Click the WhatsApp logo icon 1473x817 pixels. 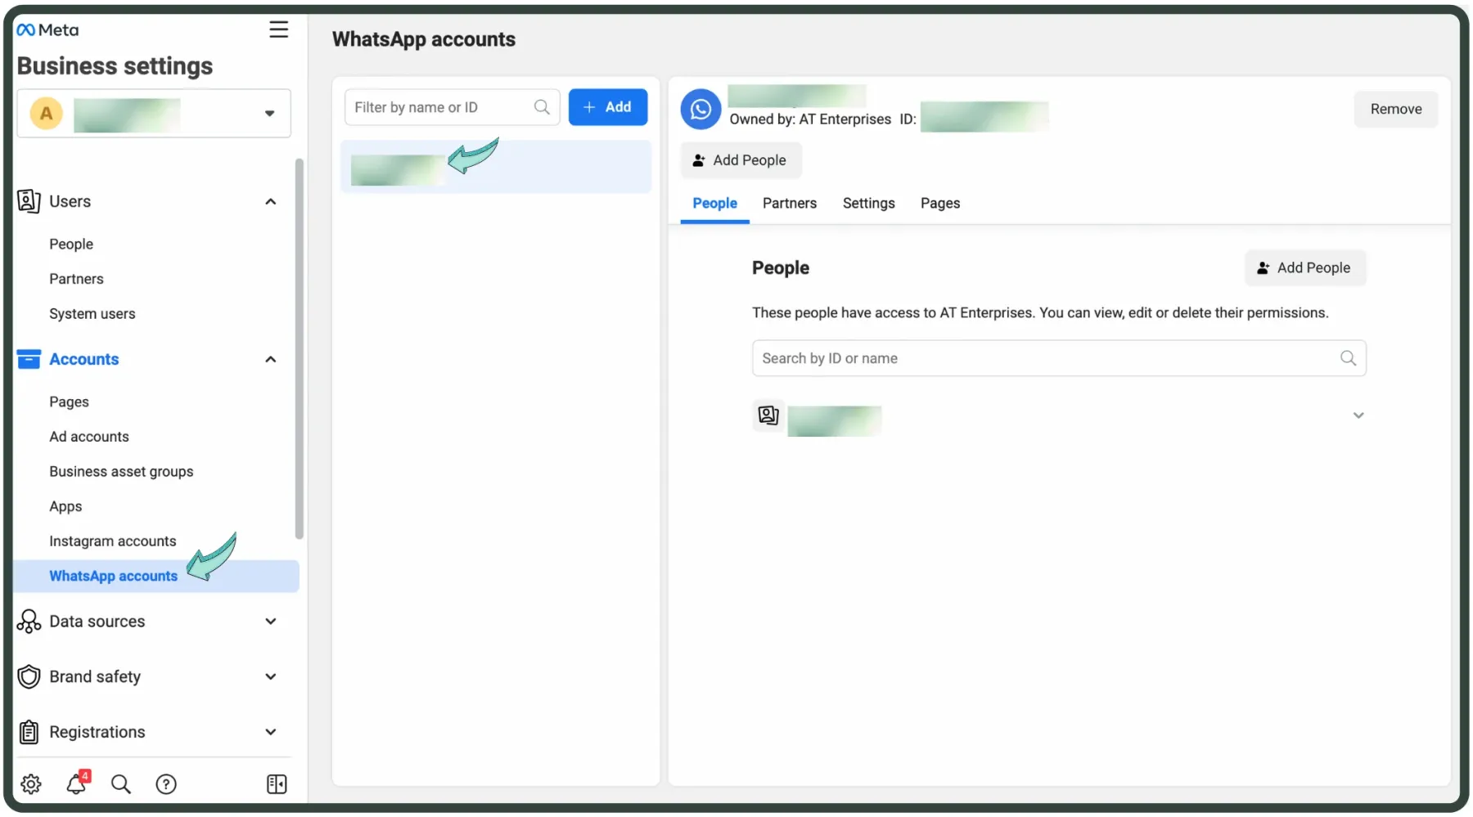[x=700, y=109]
